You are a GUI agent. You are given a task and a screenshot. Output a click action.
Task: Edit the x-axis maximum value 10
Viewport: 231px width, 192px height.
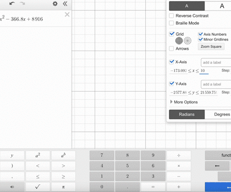(204, 70)
